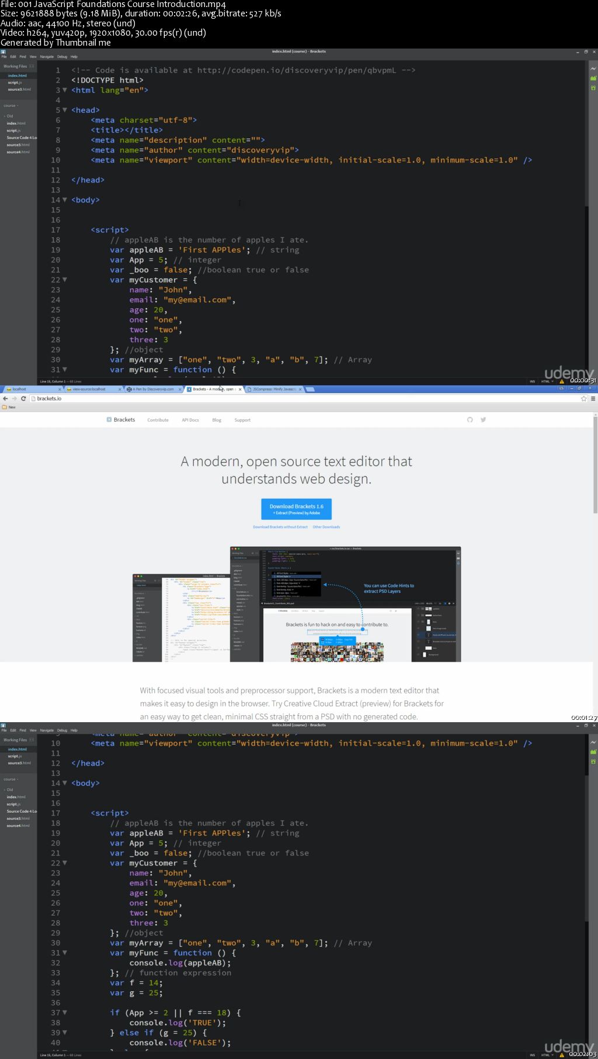Click browser forward arrow
Screen dimensions: 598x1059
click(x=14, y=398)
